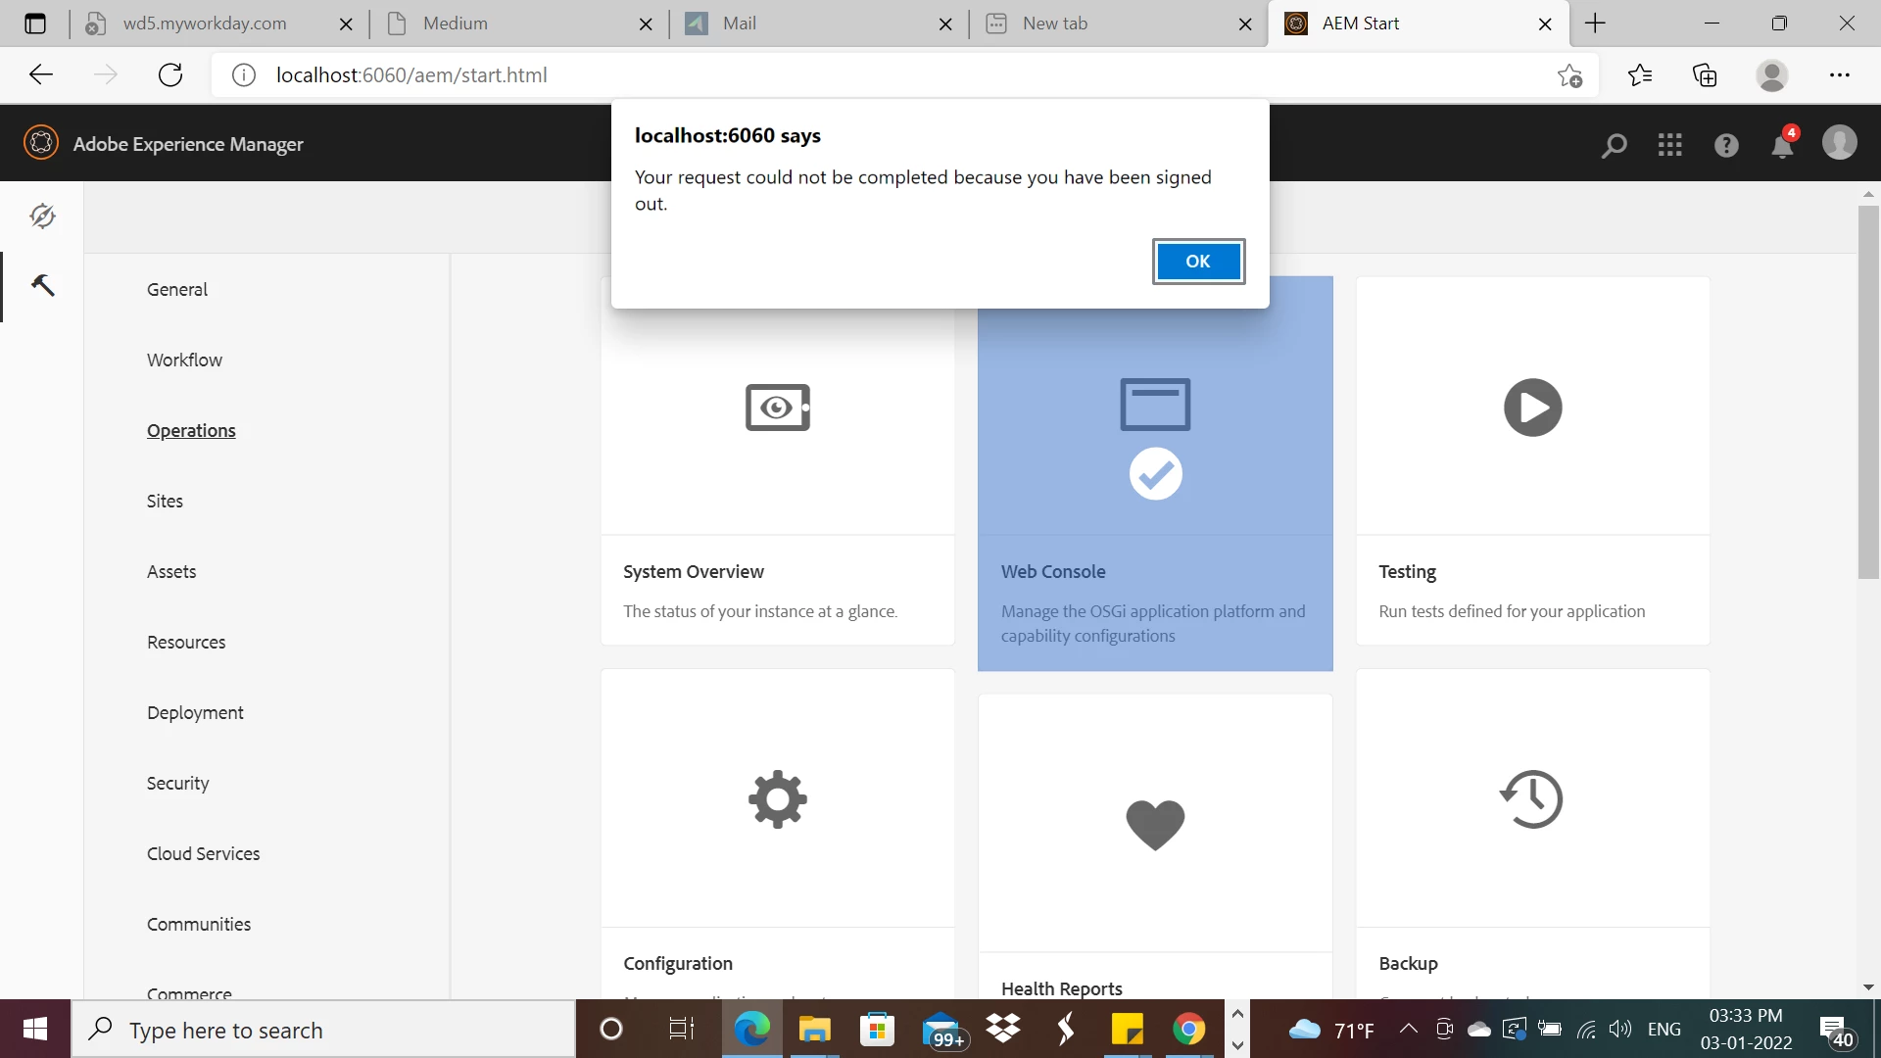Select the Navigation compass icon in rail

click(42, 216)
